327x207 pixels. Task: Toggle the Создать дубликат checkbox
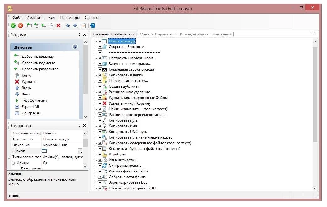click(100, 86)
